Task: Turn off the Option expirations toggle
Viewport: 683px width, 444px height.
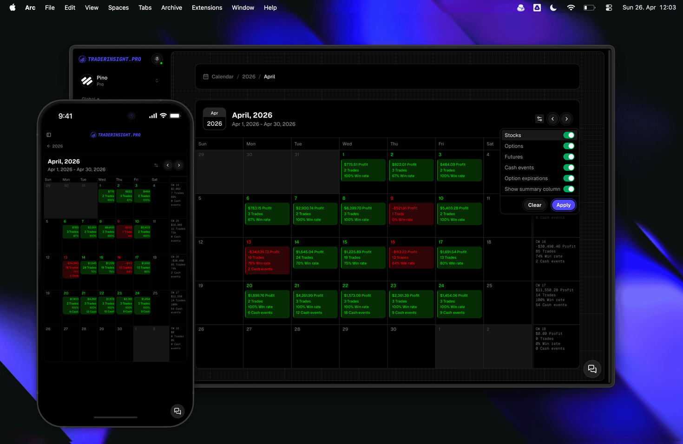Action: point(569,178)
